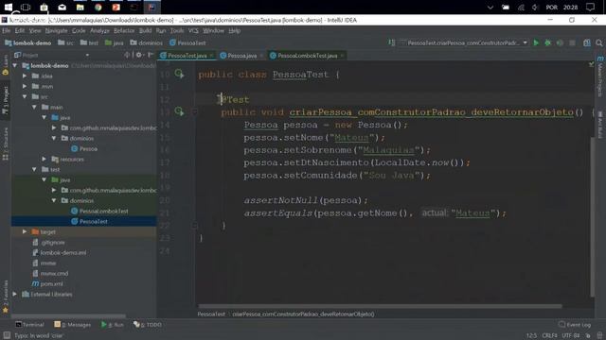Expand External Libraries node
This screenshot has width=606, height=340.
pyautogui.click(x=15, y=294)
